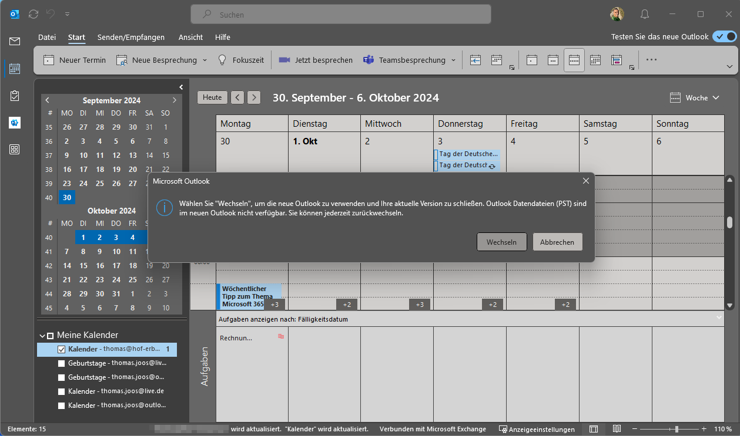Go to previous week with back arrow
The height and width of the screenshot is (436, 740).
click(x=237, y=97)
